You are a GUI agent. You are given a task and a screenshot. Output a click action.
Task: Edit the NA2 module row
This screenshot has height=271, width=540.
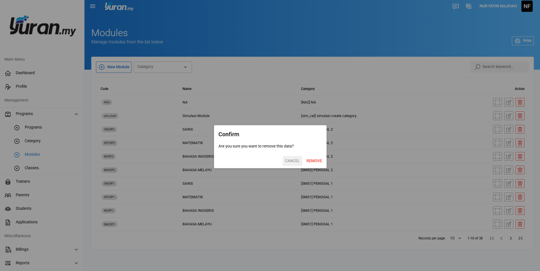509,102
